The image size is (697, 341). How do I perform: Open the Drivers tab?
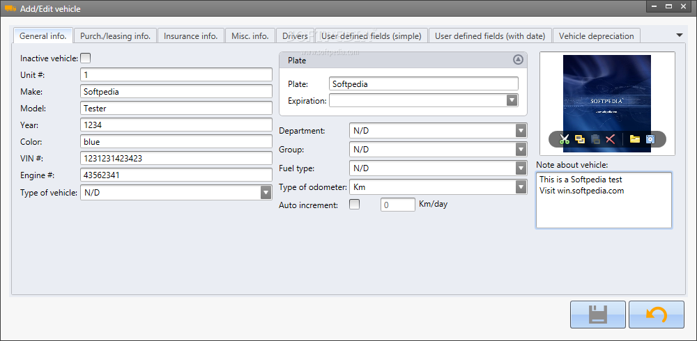tap(295, 36)
